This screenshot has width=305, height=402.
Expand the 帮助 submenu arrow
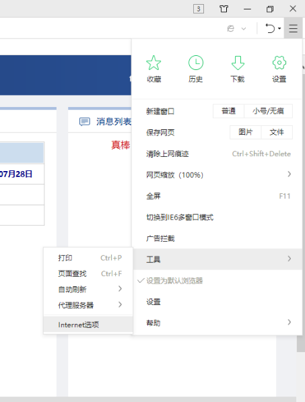click(290, 322)
